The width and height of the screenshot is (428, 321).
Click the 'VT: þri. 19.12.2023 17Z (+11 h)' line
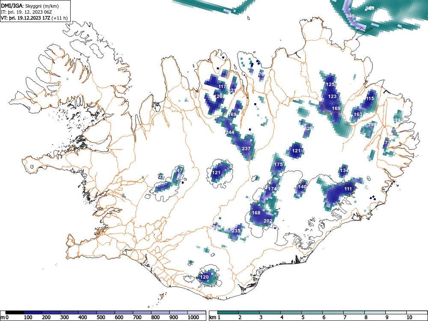coord(34,18)
